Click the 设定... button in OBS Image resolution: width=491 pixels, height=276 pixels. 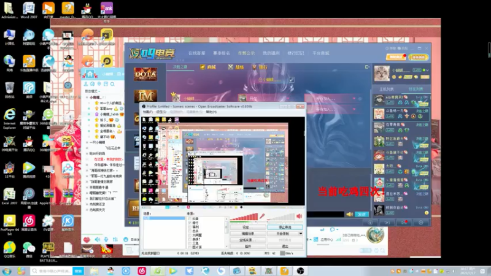(248, 227)
